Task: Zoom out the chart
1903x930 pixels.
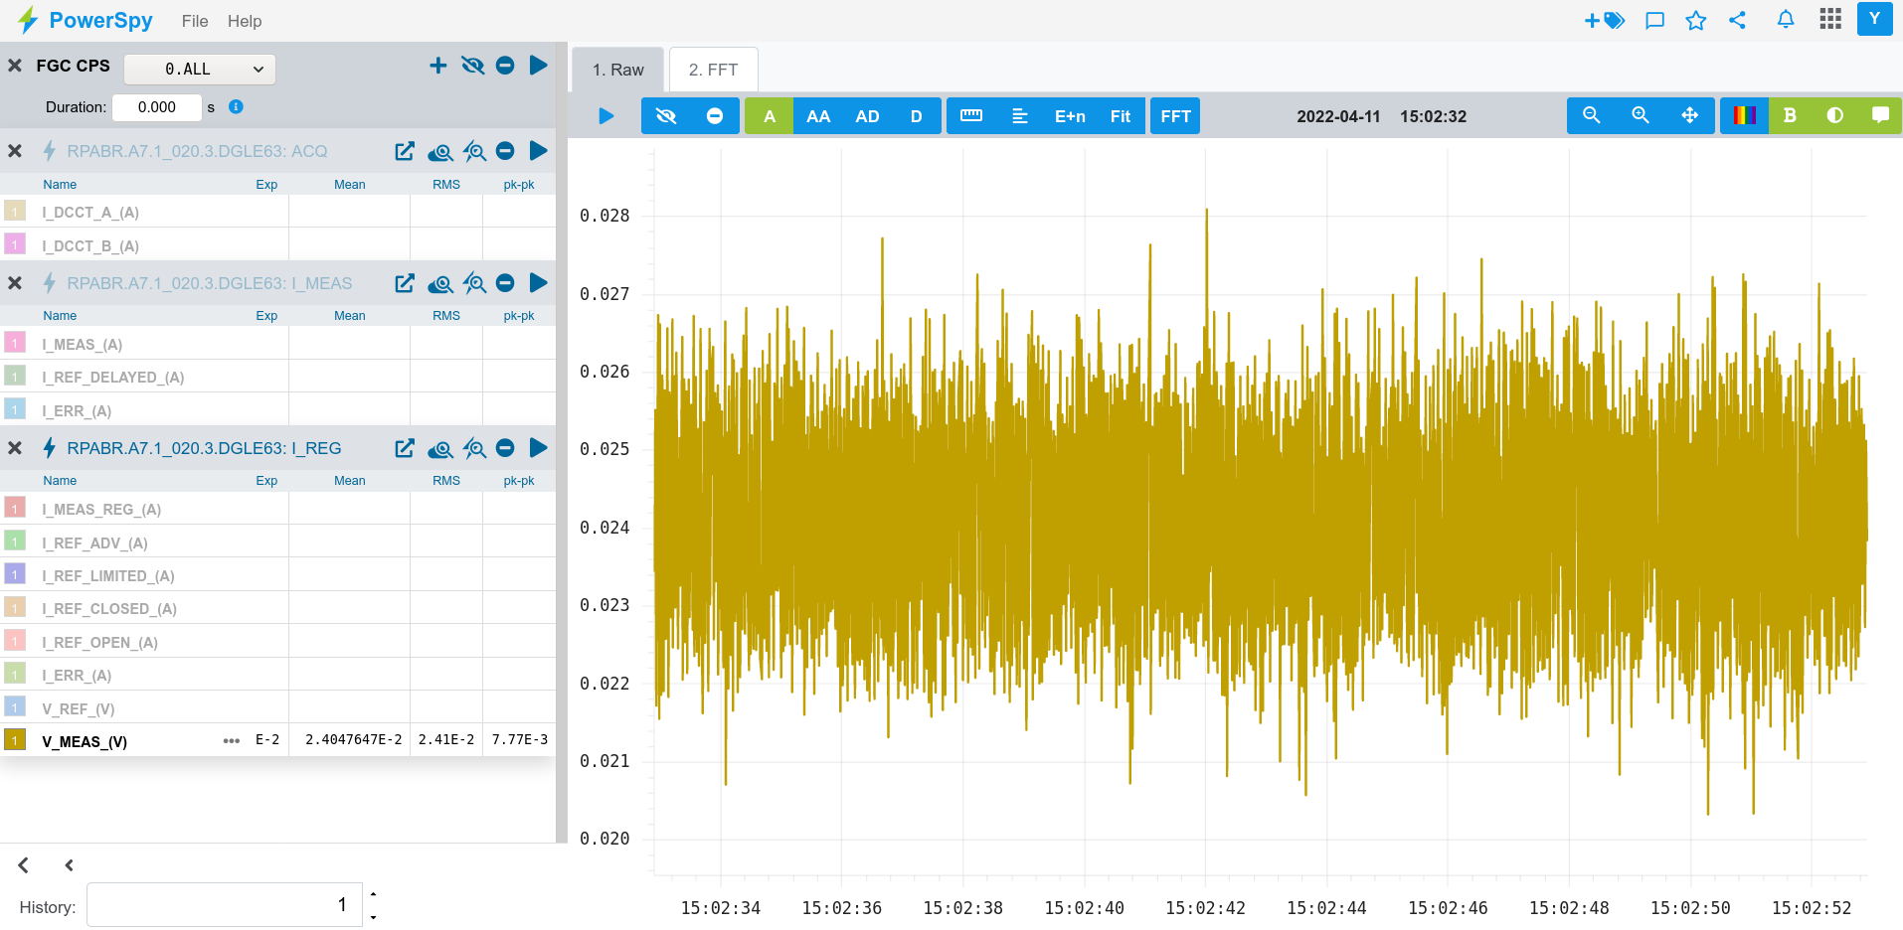Action: point(1592,115)
